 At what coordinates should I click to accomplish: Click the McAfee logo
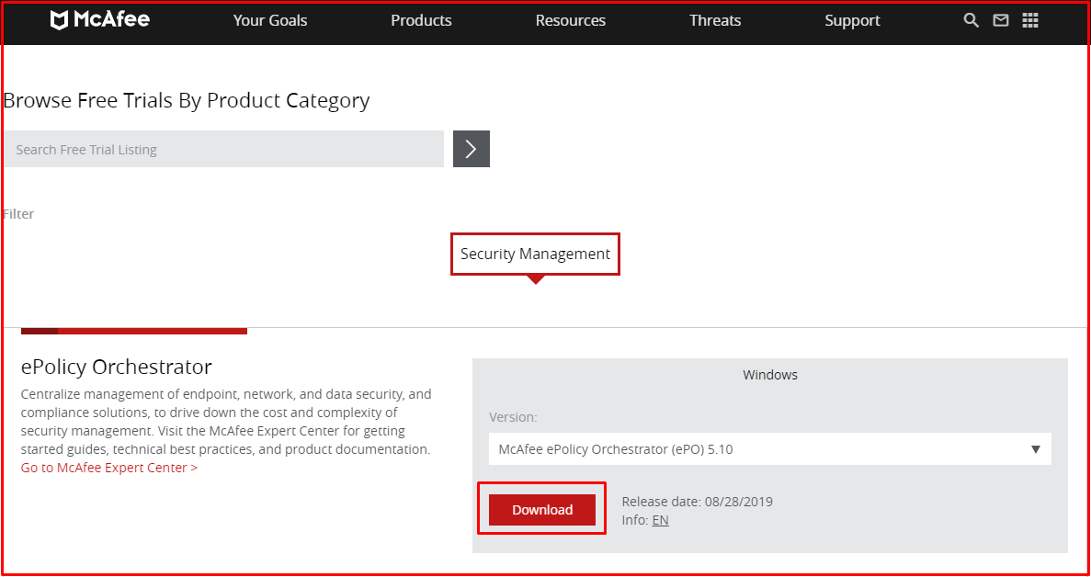(100, 20)
